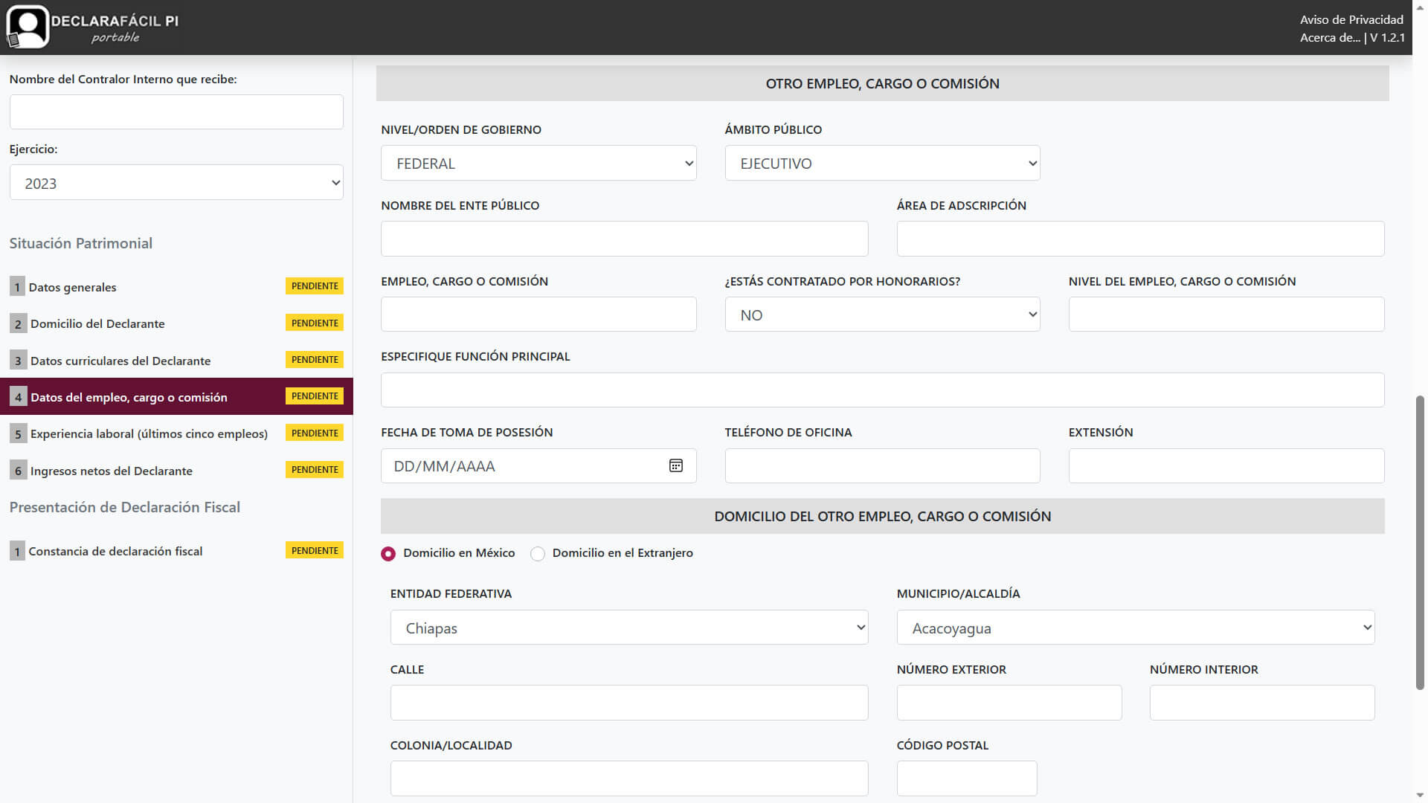Click the Empleo, Cargo o Comisión field
Screen dimensions: 1428x803
pyautogui.click(x=538, y=315)
